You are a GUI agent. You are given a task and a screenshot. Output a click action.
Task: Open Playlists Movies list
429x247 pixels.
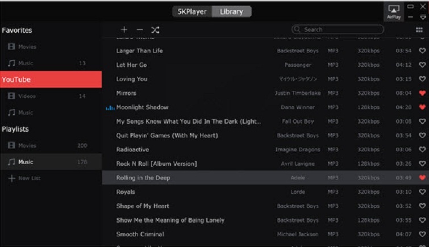(27, 145)
